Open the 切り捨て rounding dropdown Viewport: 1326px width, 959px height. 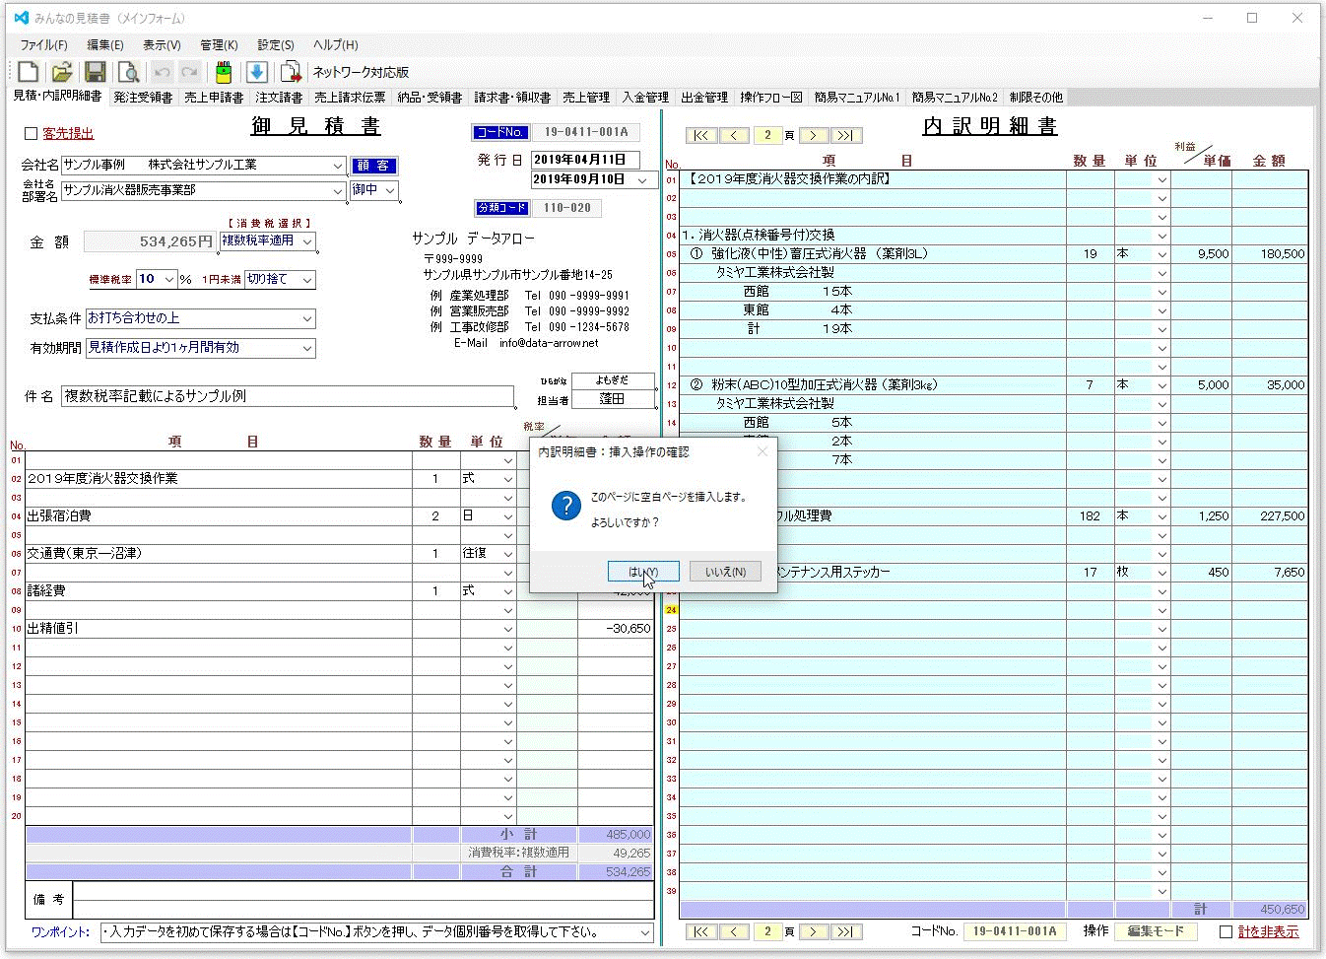pos(306,280)
